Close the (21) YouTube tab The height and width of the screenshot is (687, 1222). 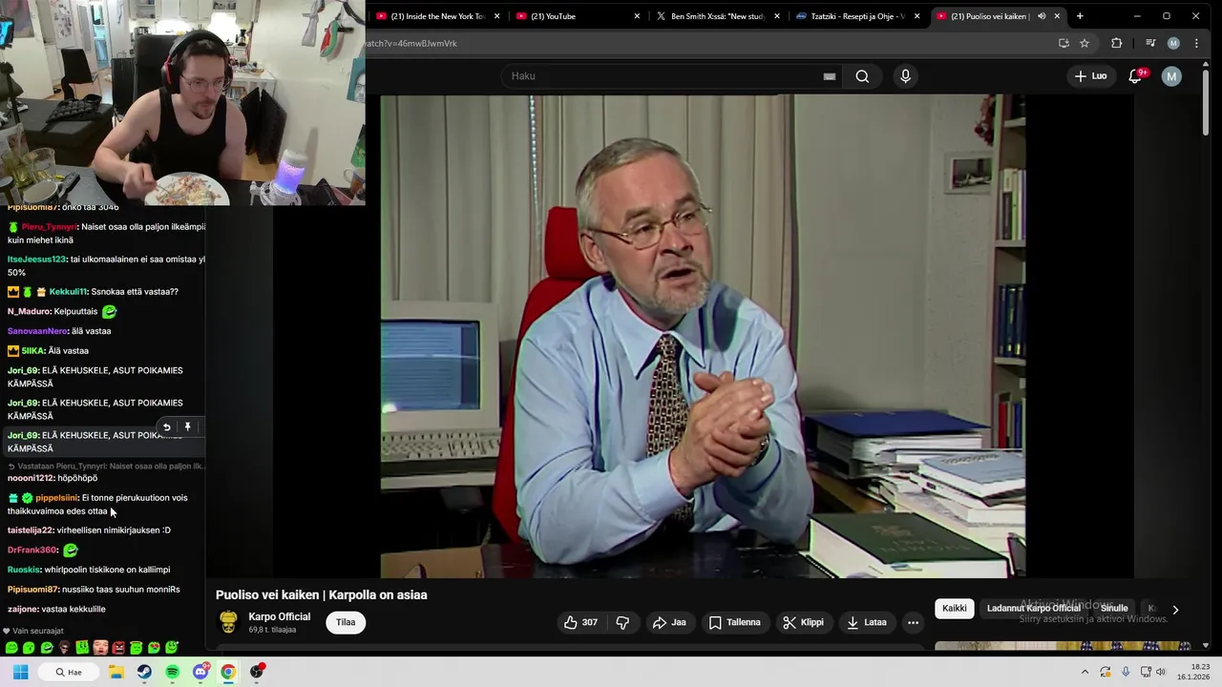tap(637, 16)
